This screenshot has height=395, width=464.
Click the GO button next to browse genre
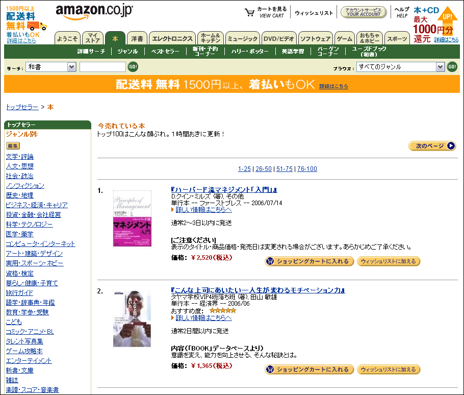click(452, 67)
